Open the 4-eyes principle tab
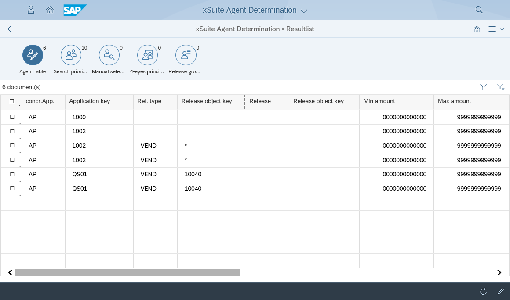This screenshot has height=300, width=510. 147,60
